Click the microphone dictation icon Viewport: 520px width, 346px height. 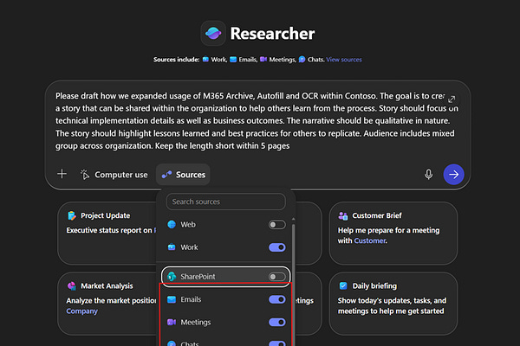(428, 174)
